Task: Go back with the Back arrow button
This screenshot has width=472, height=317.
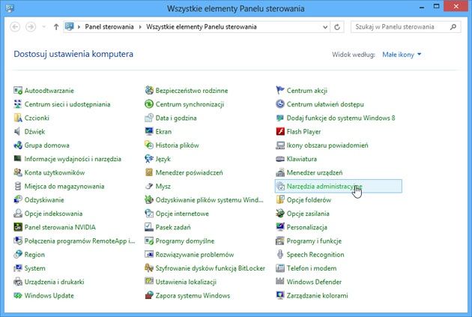Action: click(15, 27)
